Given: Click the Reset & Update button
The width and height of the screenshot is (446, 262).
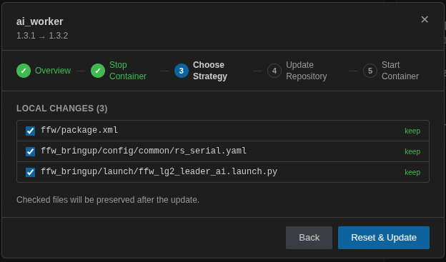Looking at the screenshot, I should pyautogui.click(x=384, y=238).
